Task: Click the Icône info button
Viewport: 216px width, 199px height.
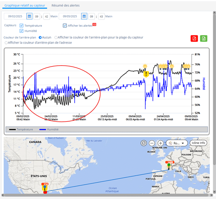Action: [x=198, y=143]
